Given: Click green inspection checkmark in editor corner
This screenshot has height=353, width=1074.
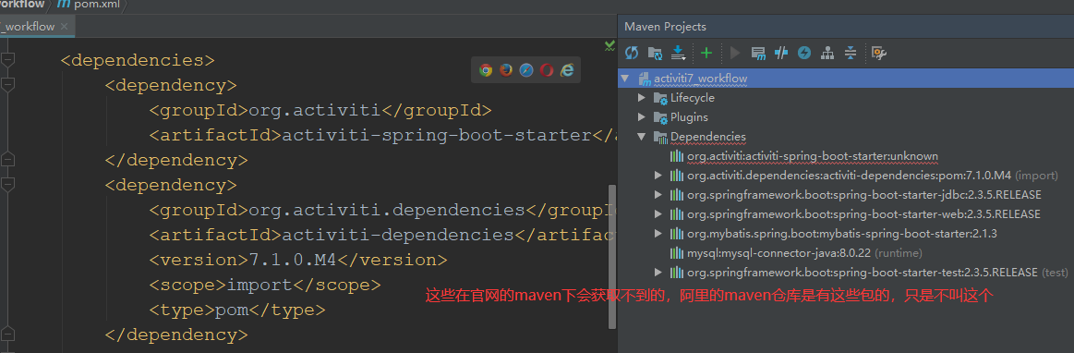Looking at the screenshot, I should (609, 45).
